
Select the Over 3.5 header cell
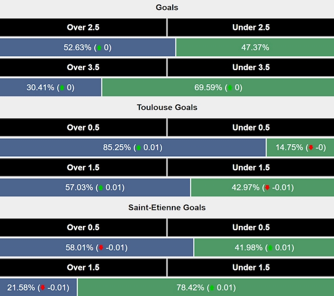point(83,68)
